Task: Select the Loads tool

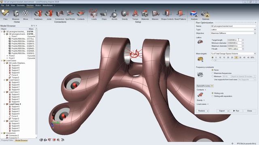Action: pos(94,14)
